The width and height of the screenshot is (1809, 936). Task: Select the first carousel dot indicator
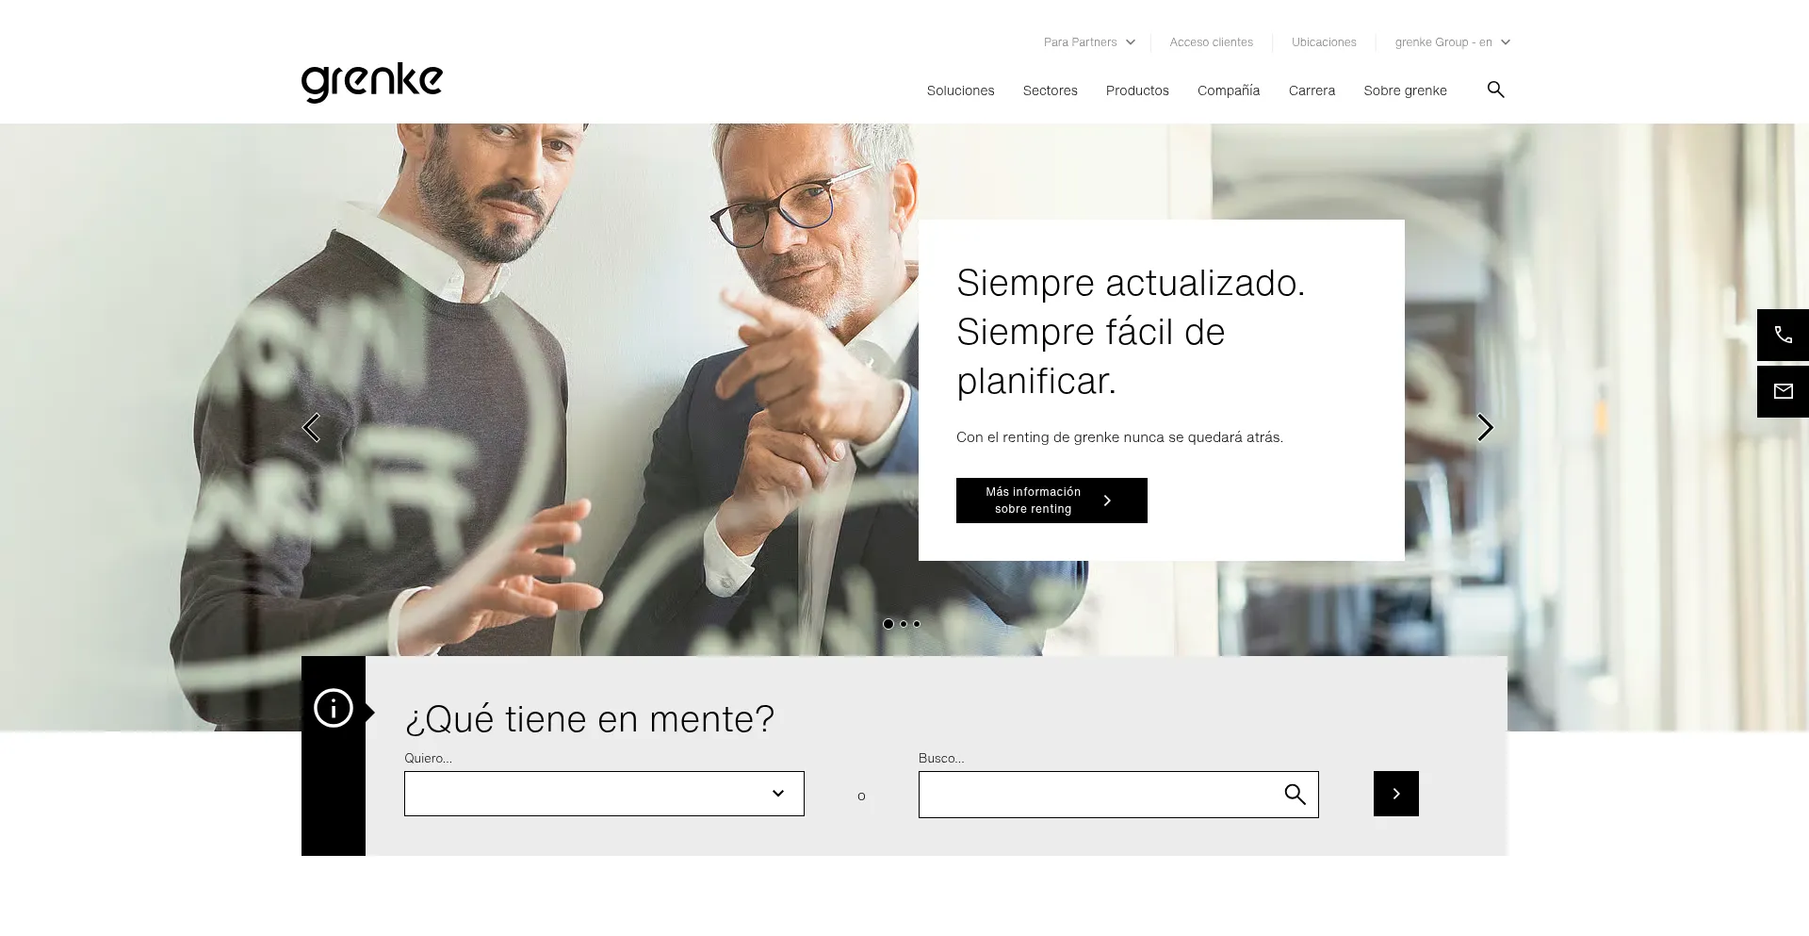pyautogui.click(x=888, y=624)
